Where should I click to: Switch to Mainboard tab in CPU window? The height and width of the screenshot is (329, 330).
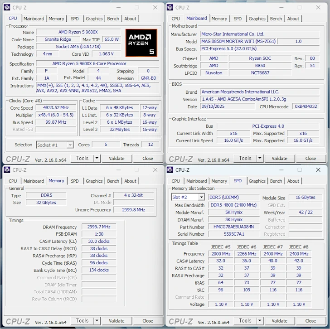[x=34, y=19]
